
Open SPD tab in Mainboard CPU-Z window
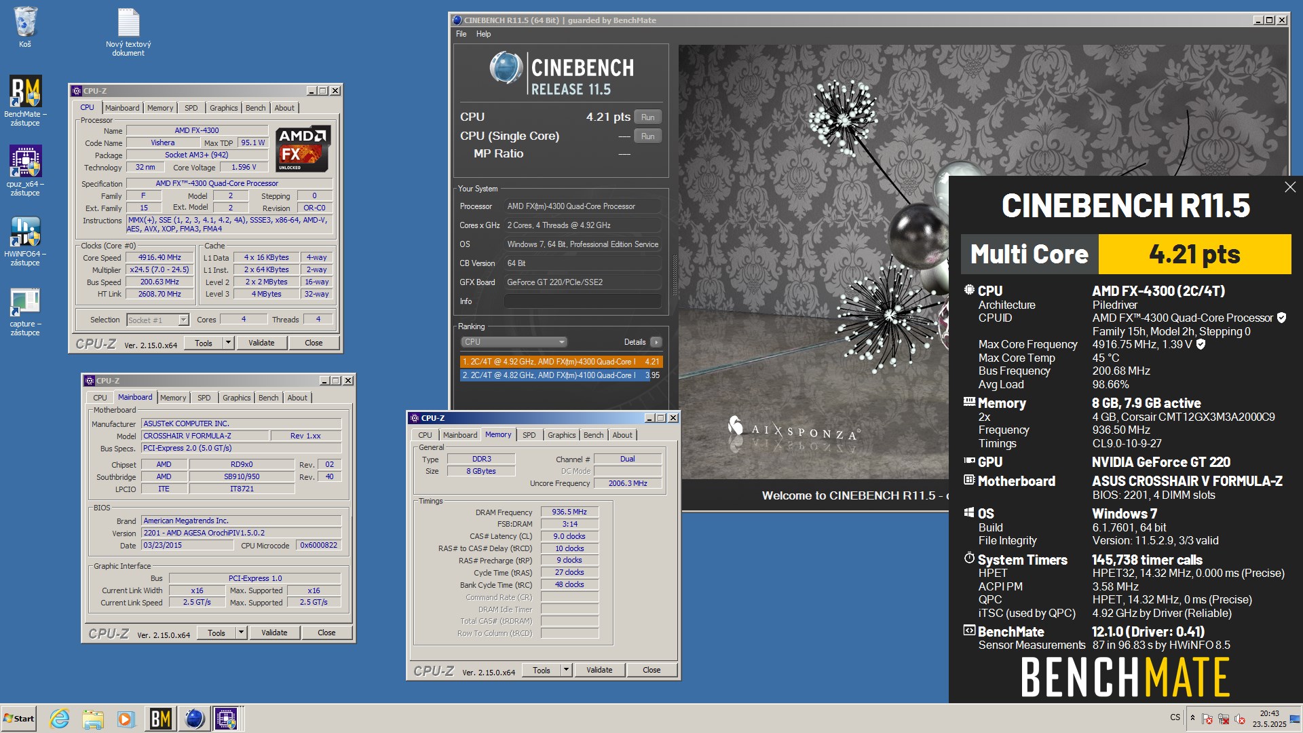204,398
